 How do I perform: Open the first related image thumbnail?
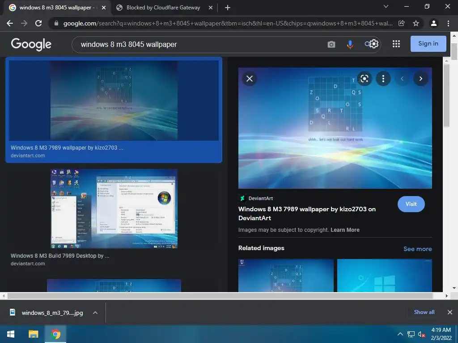pyautogui.click(x=286, y=275)
